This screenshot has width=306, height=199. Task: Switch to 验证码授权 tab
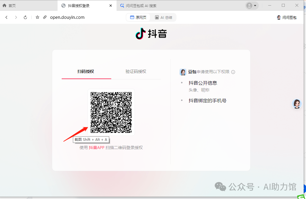(136, 71)
